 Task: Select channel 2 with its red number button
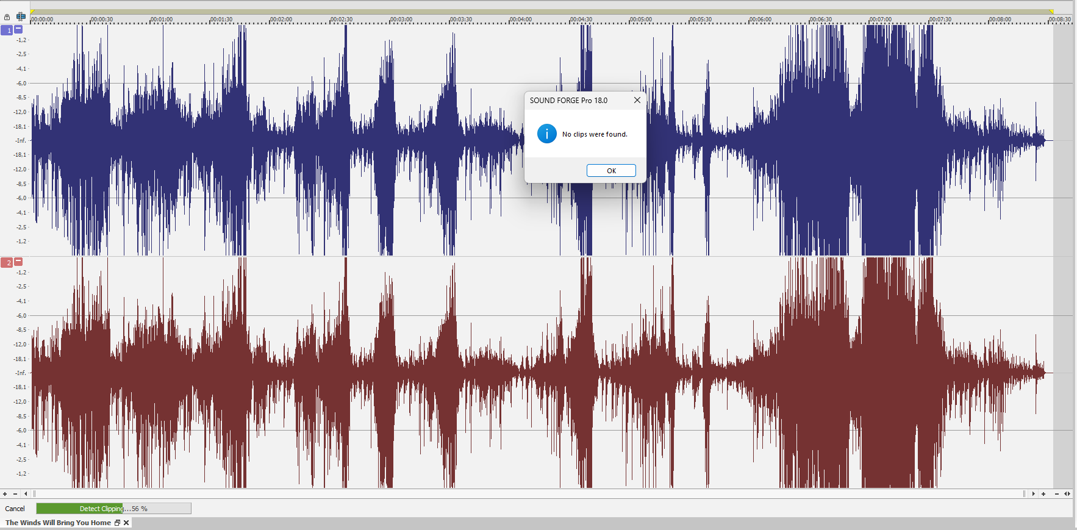coord(7,262)
